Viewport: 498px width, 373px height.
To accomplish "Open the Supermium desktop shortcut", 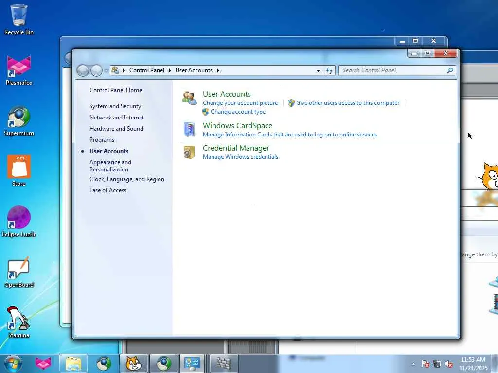I will 19,121.
